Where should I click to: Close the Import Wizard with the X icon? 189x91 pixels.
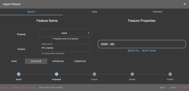pyautogui.click(x=184, y=4)
